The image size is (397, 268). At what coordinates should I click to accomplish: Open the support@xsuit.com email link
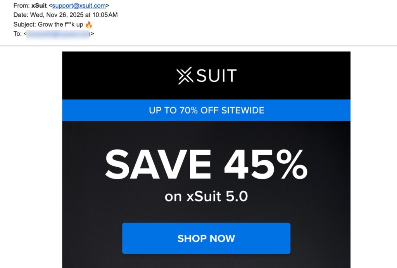pyautogui.click(x=79, y=5)
